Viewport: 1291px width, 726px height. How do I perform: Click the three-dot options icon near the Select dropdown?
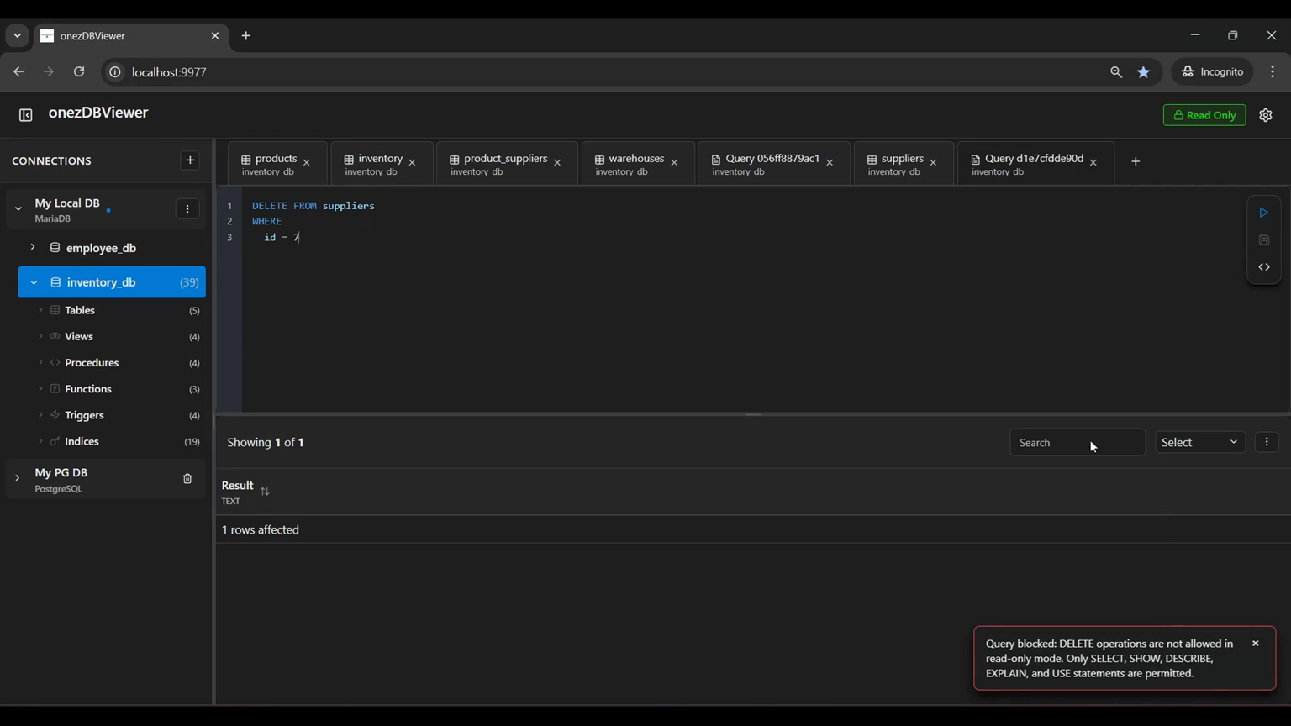1267,441
